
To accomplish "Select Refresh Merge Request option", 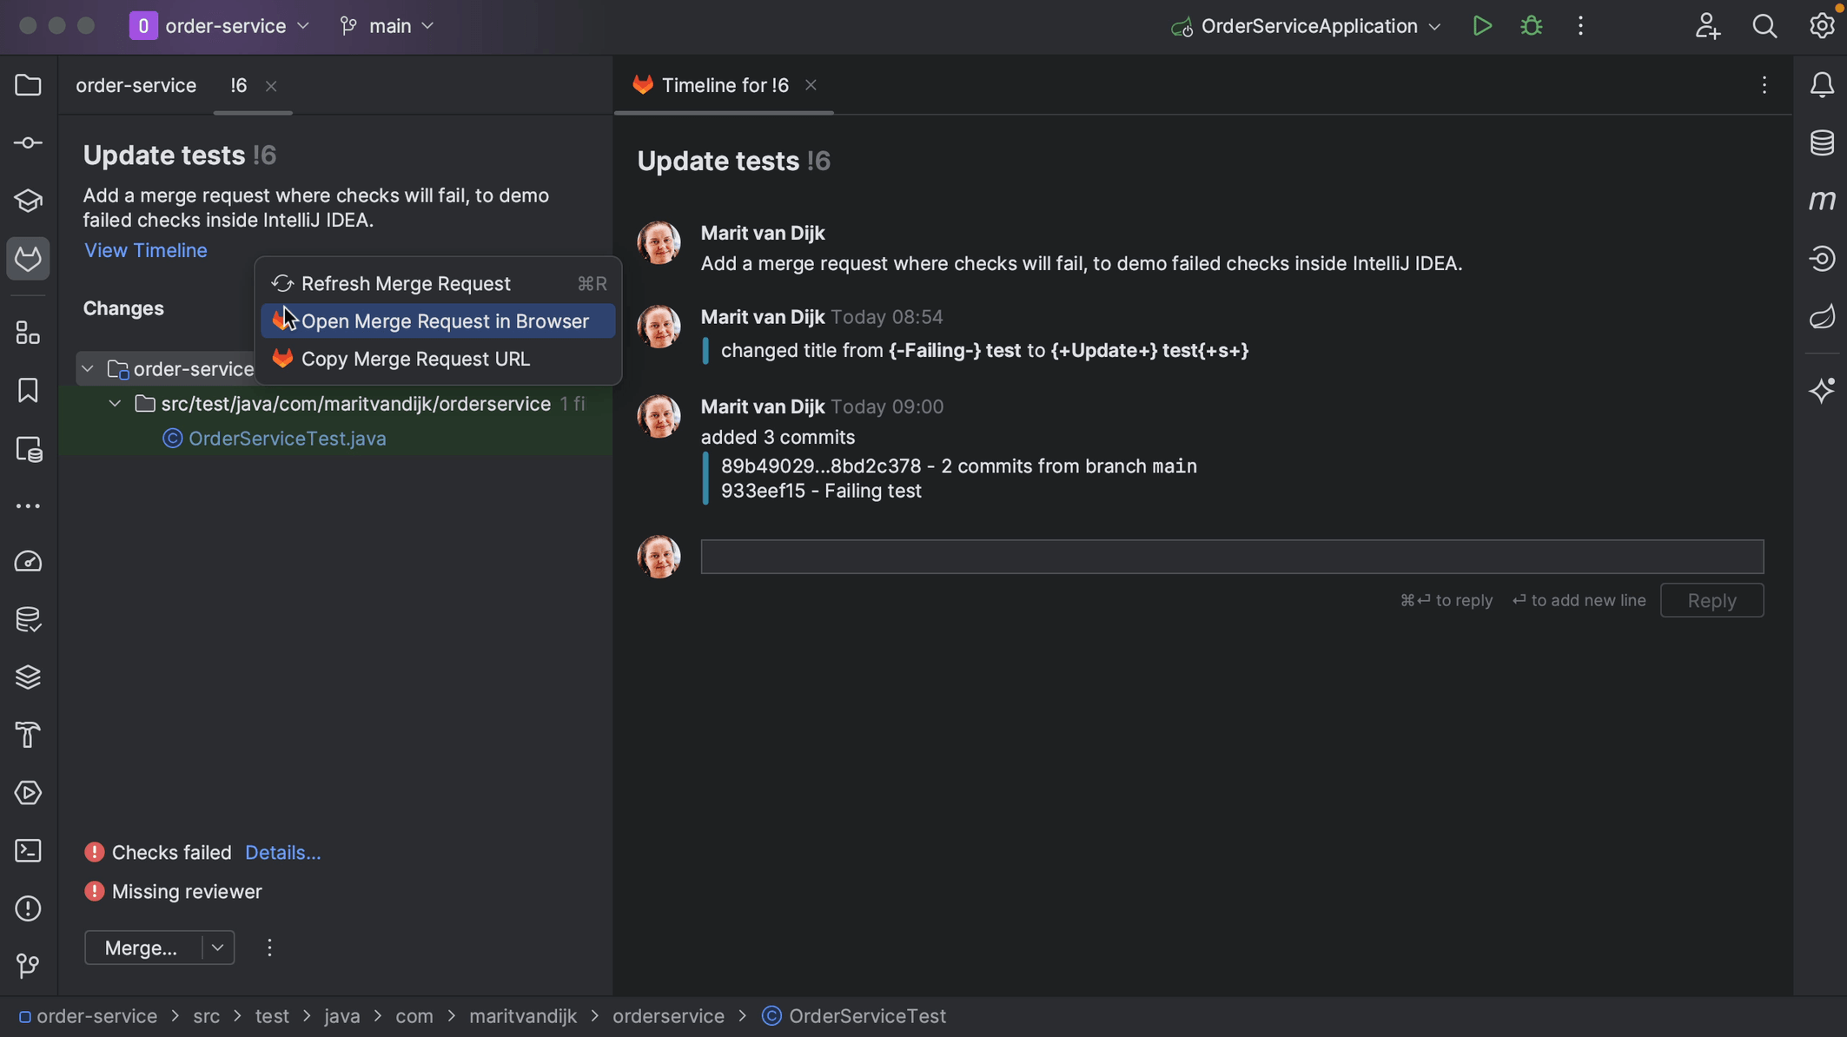I will pos(406,283).
